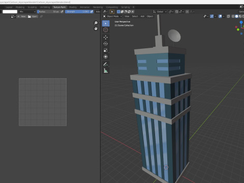Open the snapping options dropdown

point(181,12)
